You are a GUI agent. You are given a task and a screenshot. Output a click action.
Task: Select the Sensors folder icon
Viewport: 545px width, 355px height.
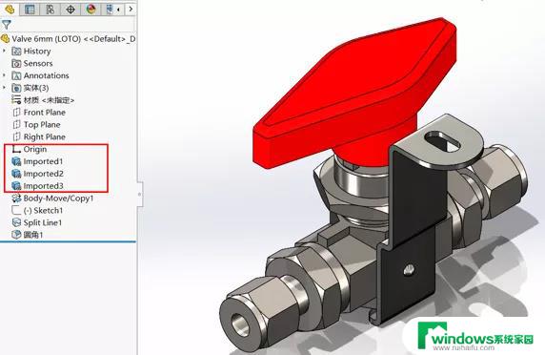[x=16, y=63]
